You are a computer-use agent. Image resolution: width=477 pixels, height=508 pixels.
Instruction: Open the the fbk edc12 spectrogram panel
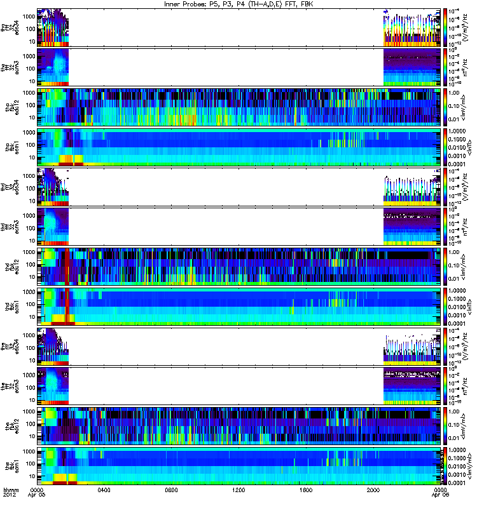[239, 426]
